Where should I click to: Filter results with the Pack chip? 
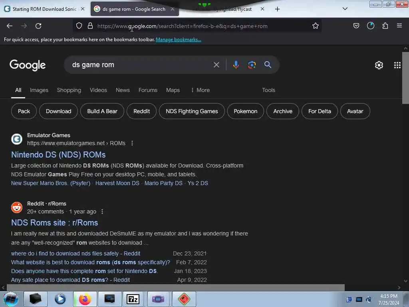pos(24,111)
